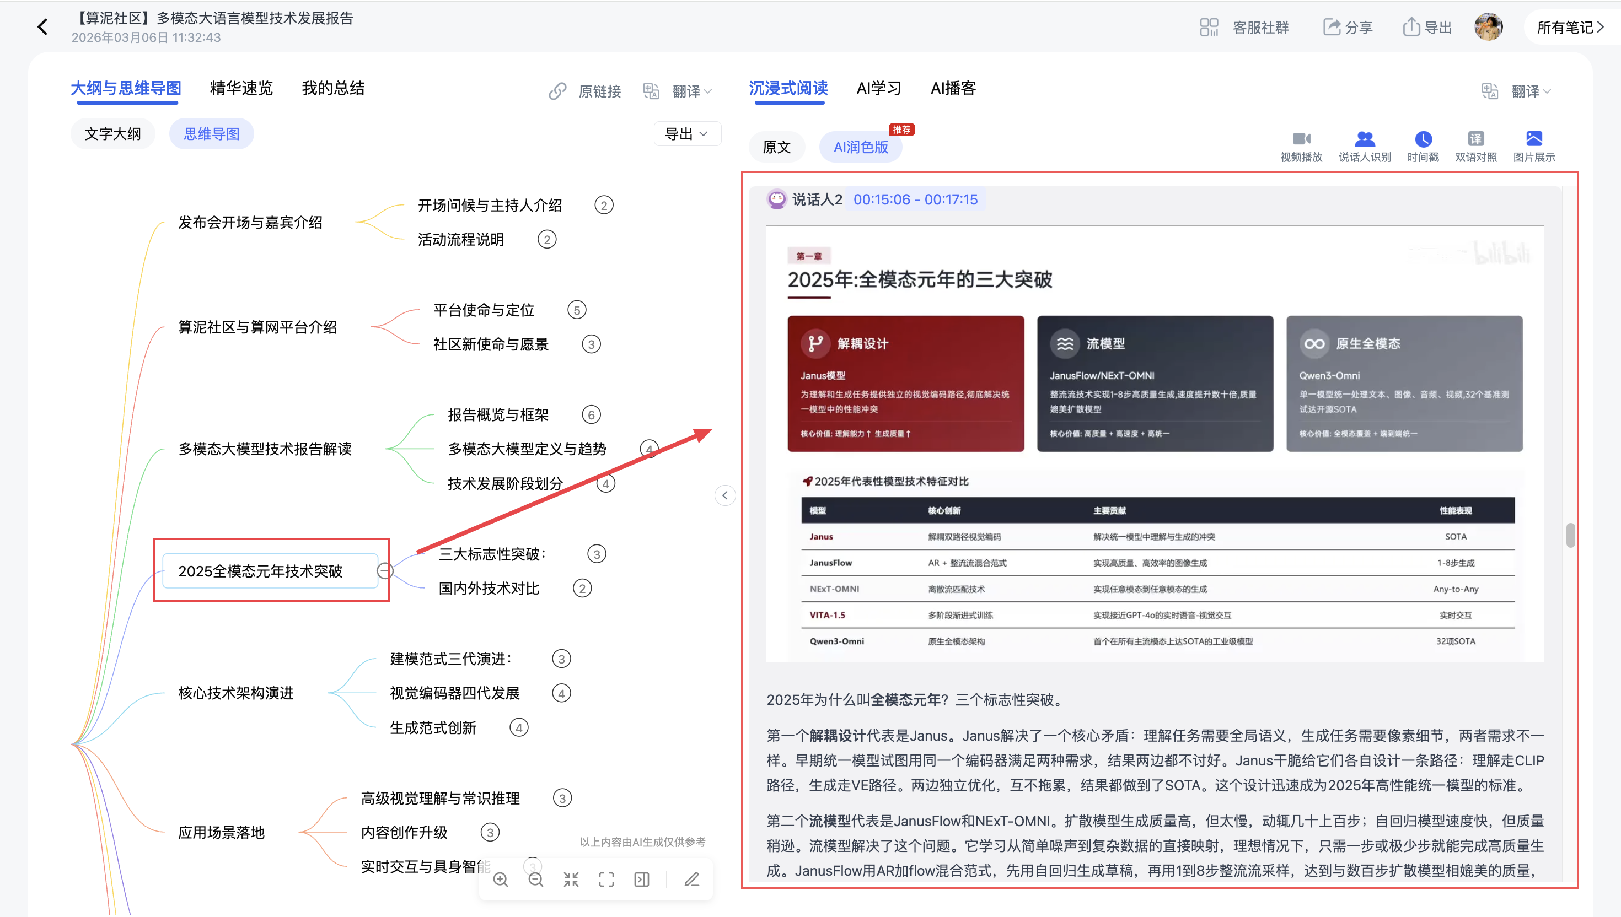Select the 生成范式创新 node

click(x=433, y=727)
